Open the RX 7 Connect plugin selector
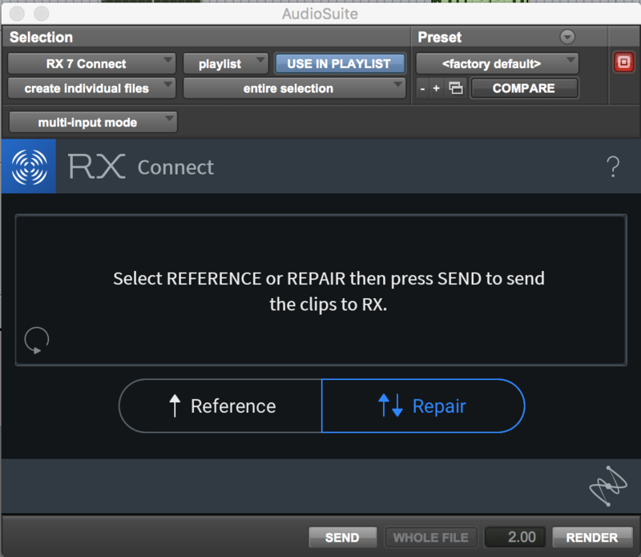 (x=91, y=64)
